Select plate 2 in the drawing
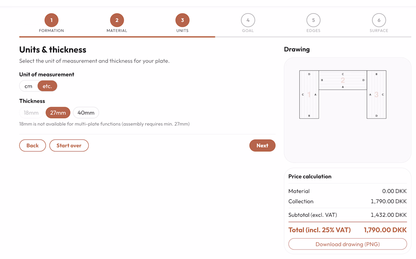416x259 pixels. (343, 80)
